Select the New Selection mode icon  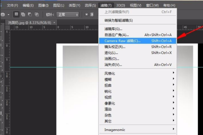click(x=16, y=15)
